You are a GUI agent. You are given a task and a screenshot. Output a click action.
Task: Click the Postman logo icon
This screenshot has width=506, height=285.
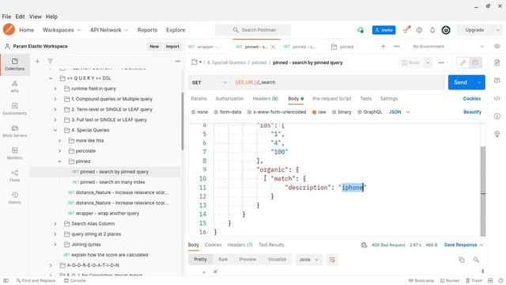pyautogui.click(x=9, y=30)
